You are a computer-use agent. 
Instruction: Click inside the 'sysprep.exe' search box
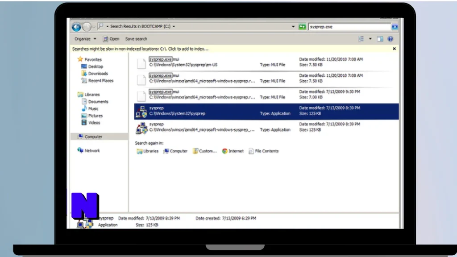[349, 27]
